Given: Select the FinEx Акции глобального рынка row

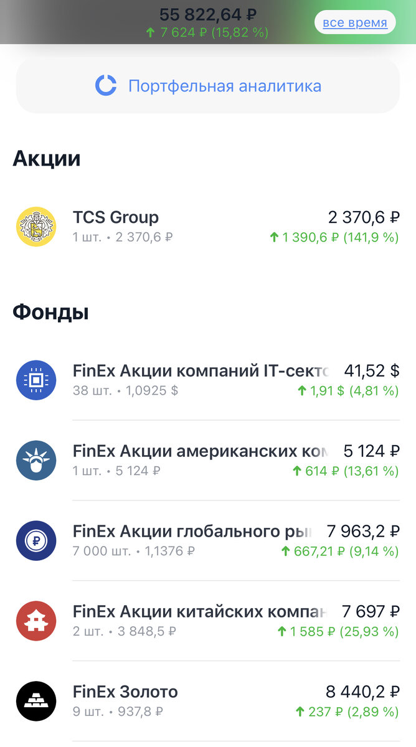Looking at the screenshot, I should (x=208, y=540).
